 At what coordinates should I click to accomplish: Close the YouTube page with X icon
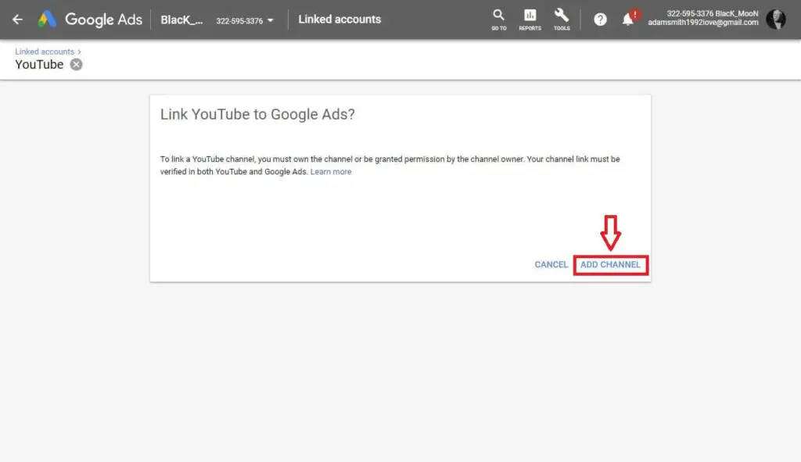coord(76,64)
